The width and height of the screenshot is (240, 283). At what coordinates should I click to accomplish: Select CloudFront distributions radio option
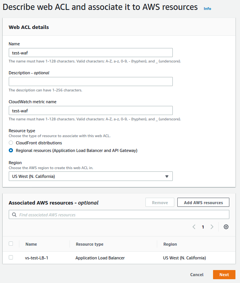point(11,143)
